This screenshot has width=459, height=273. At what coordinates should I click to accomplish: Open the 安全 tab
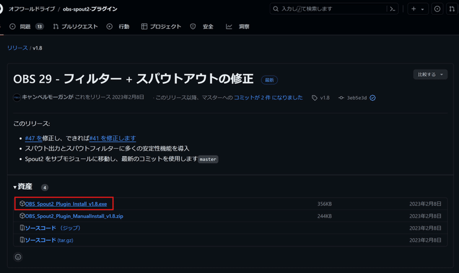(202, 26)
